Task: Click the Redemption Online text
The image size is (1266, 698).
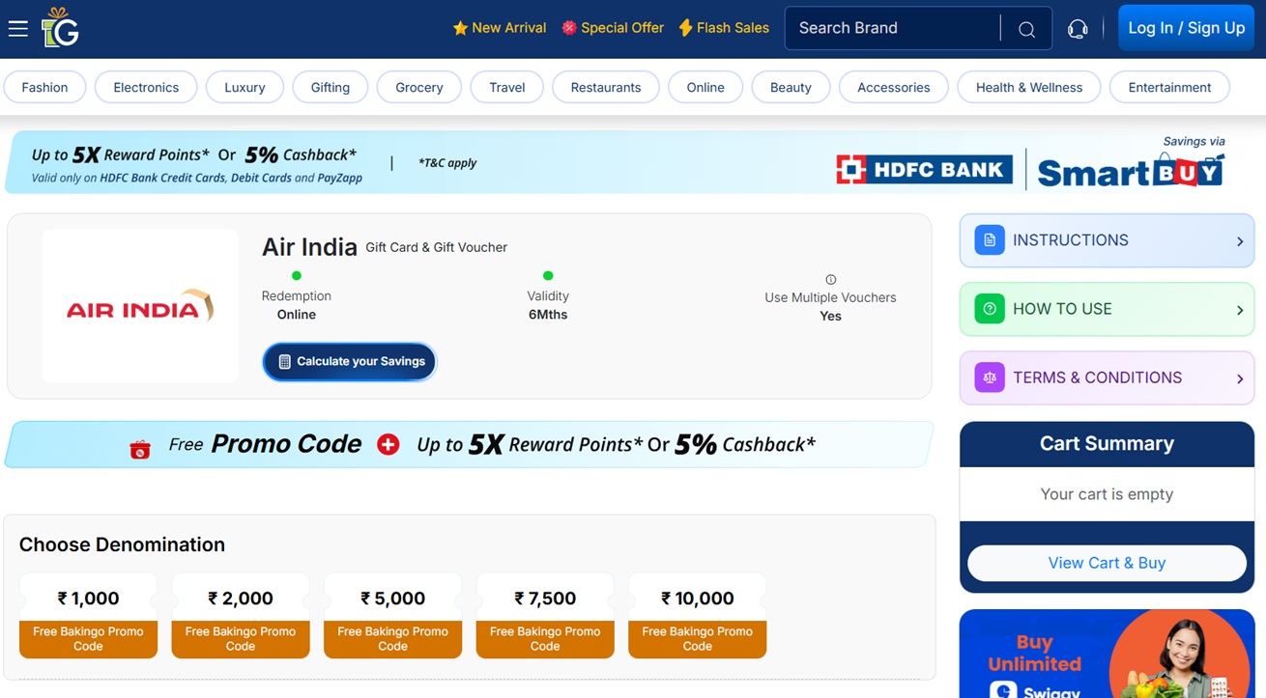Action: click(x=296, y=305)
